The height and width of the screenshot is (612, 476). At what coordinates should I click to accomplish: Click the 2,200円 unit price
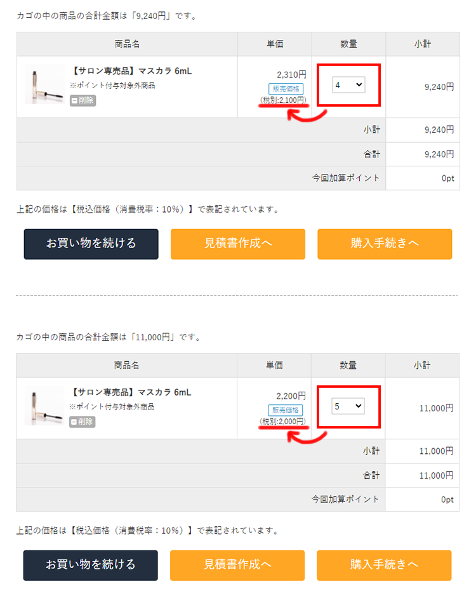click(291, 396)
